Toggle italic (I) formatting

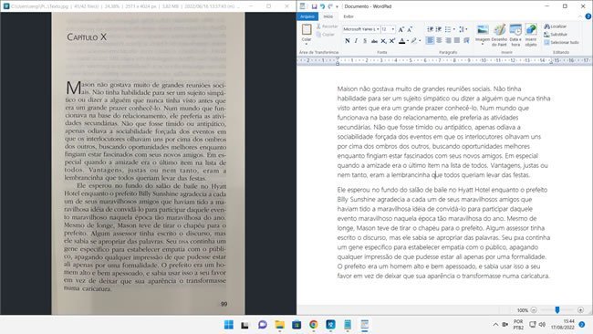click(x=356, y=40)
